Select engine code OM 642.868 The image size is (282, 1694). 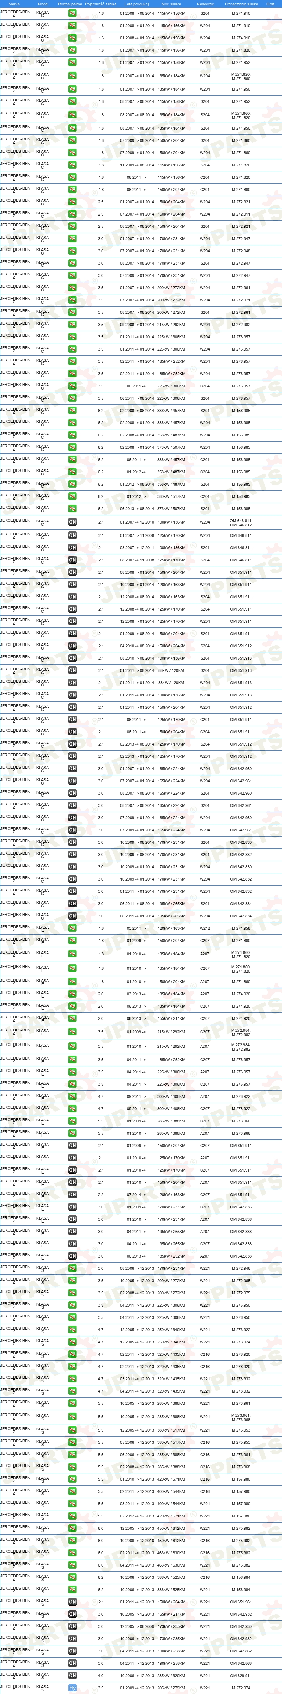click(241, 1663)
